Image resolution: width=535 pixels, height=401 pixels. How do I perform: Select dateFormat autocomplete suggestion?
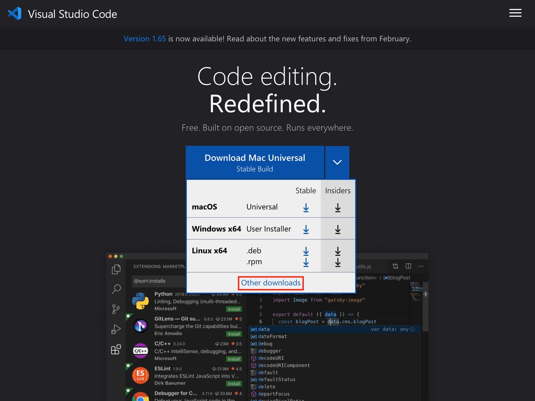click(334, 336)
